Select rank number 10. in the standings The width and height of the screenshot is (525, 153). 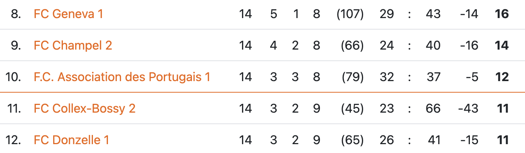click(13, 77)
